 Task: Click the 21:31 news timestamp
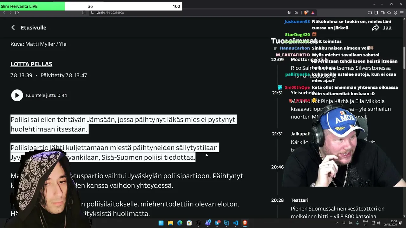coord(277,134)
